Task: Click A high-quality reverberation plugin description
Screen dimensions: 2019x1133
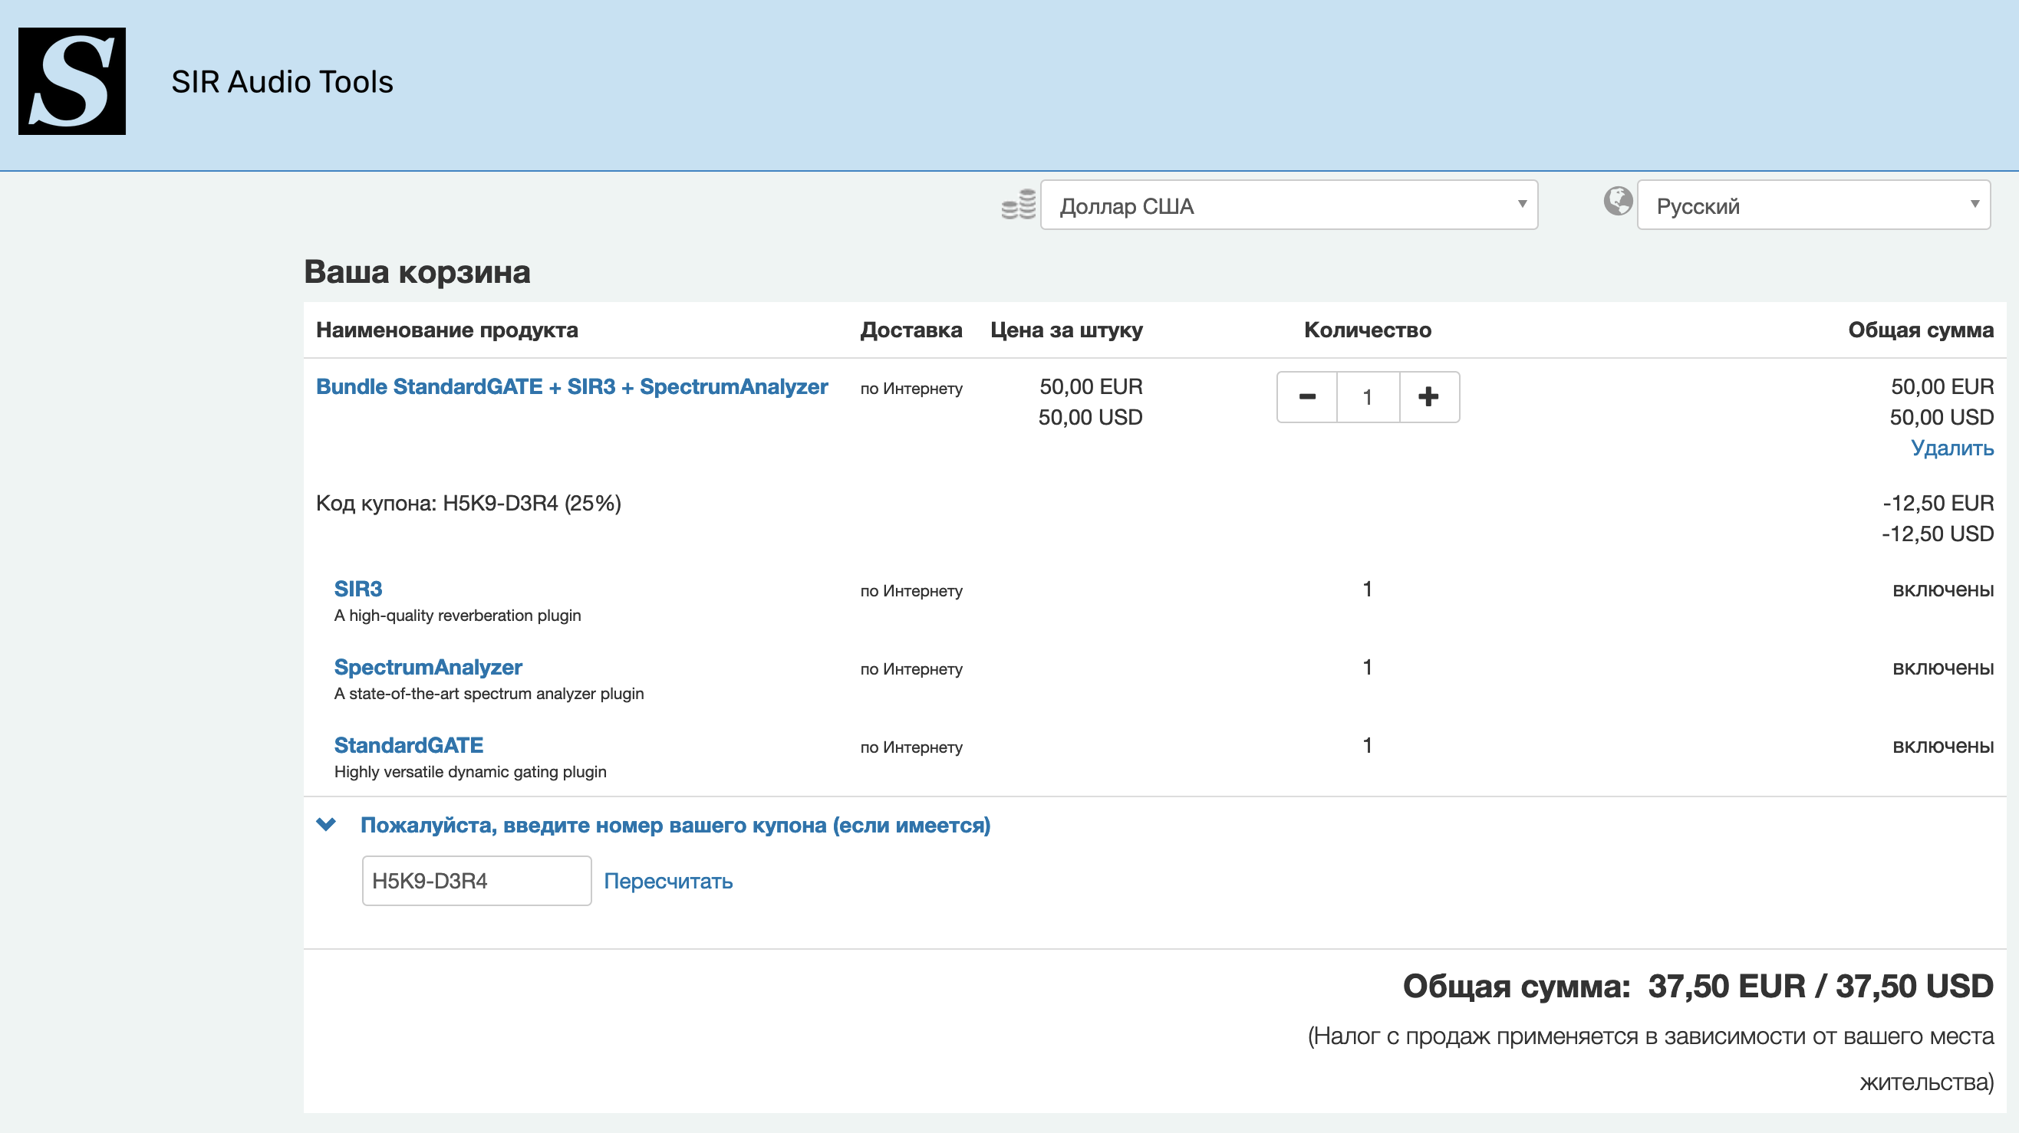Action: [x=458, y=616]
